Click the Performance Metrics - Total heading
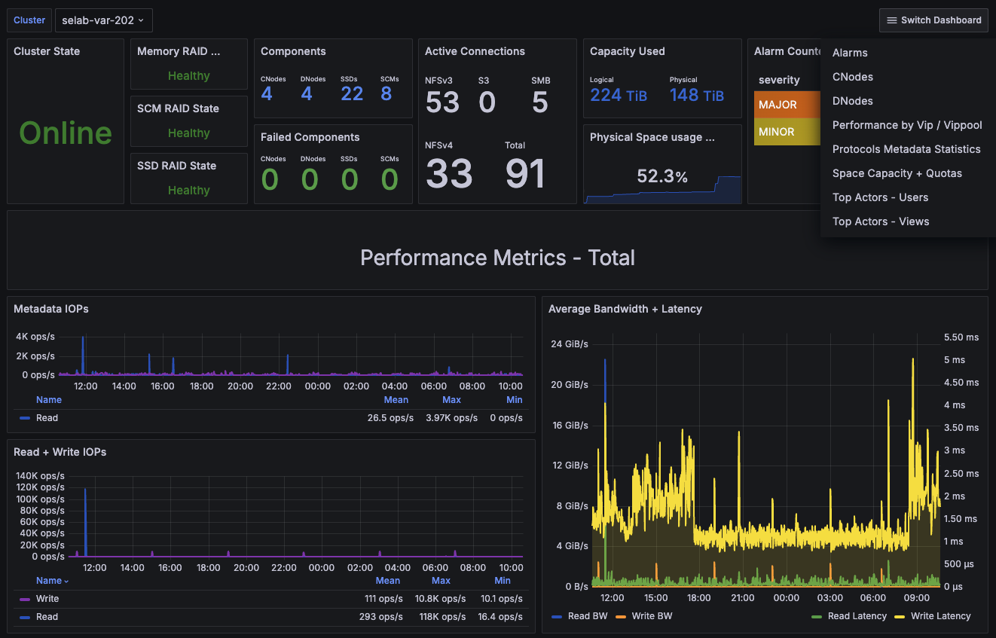 pos(497,258)
